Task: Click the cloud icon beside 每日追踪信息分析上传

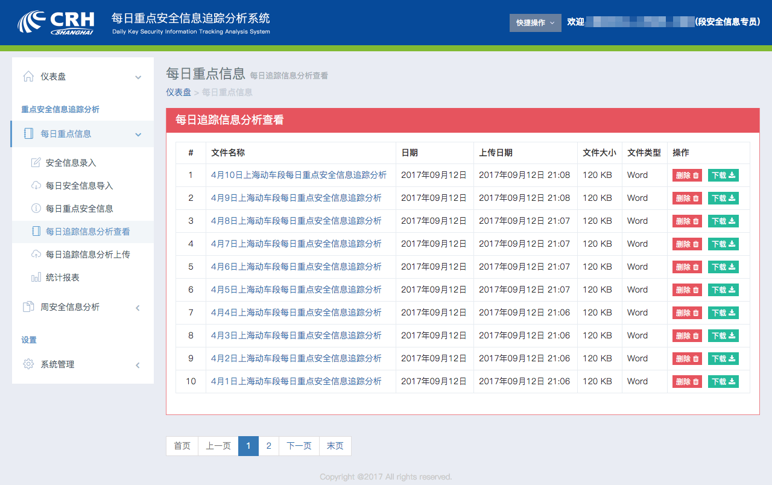Action: pos(36,255)
